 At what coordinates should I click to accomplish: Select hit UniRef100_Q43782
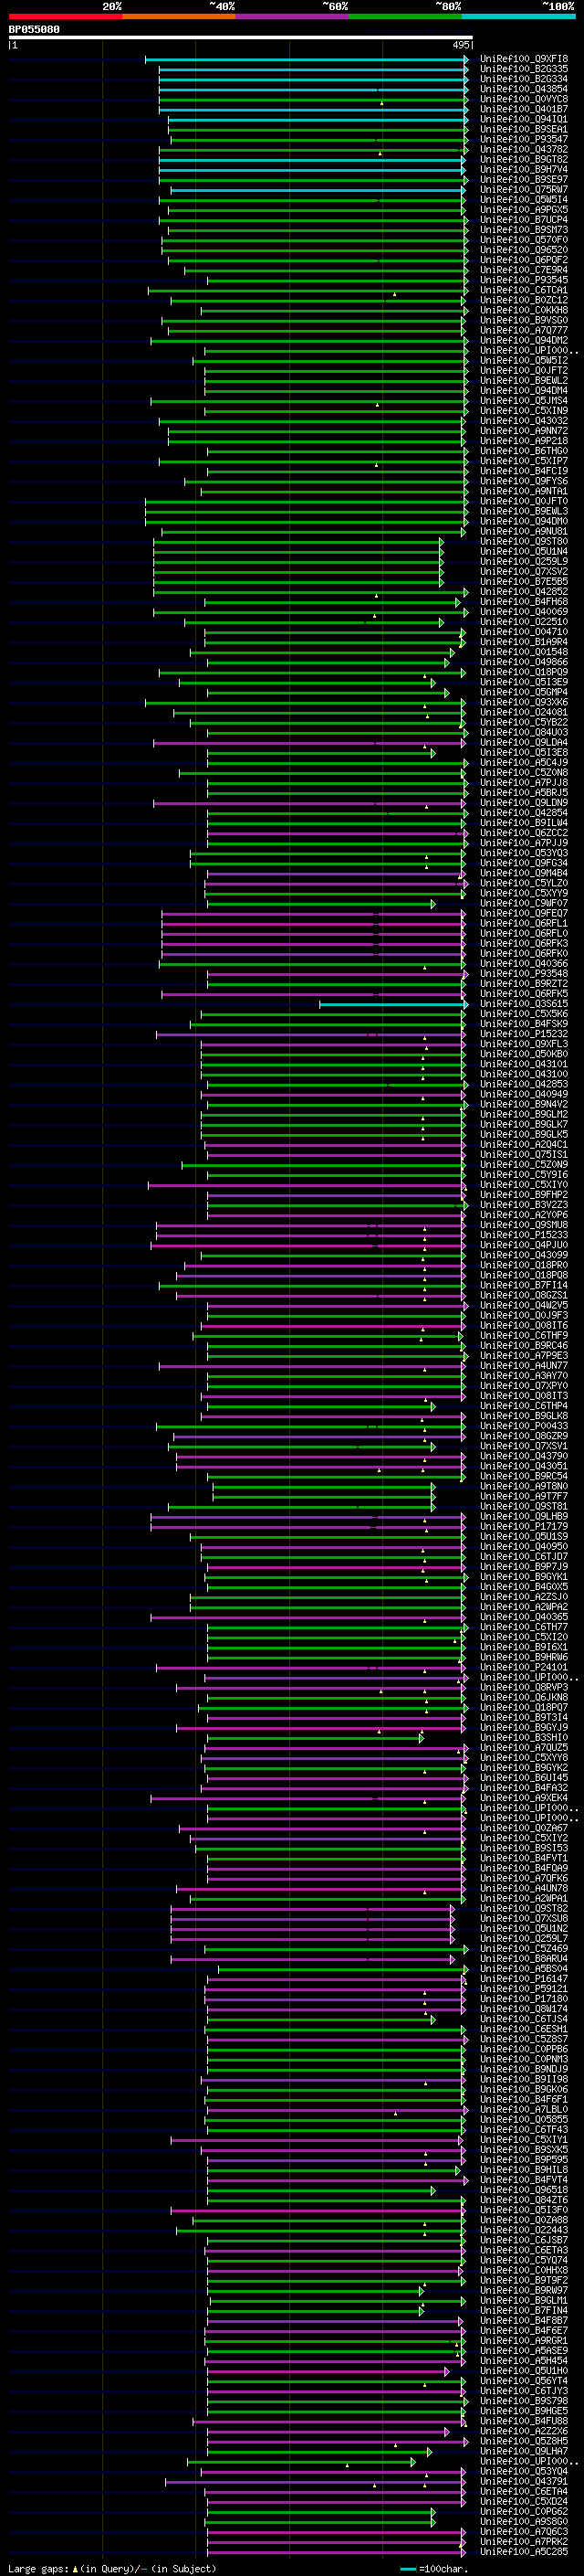coord(523,149)
